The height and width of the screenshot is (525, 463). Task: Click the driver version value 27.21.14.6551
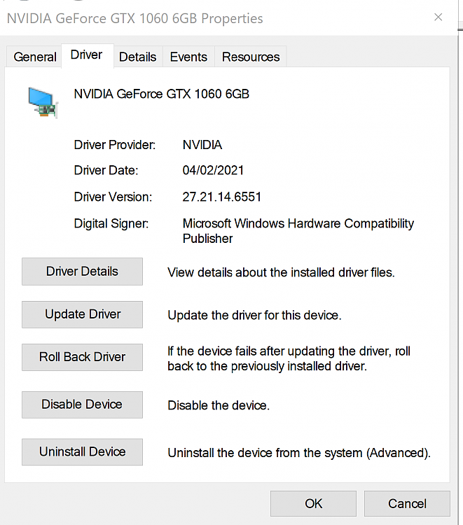(221, 197)
